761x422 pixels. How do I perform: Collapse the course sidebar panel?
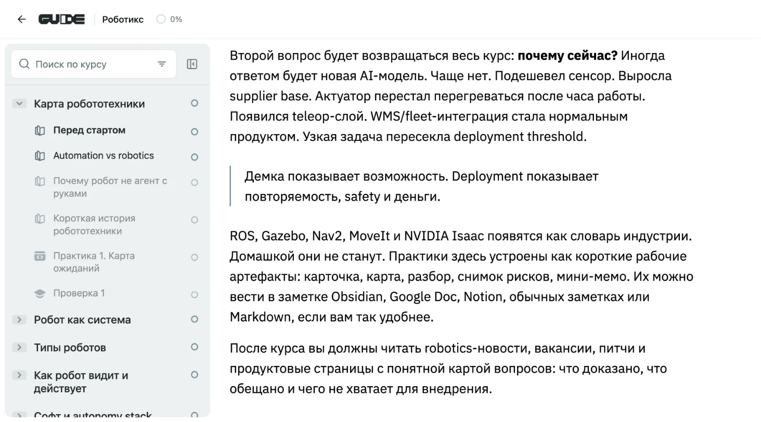192,64
